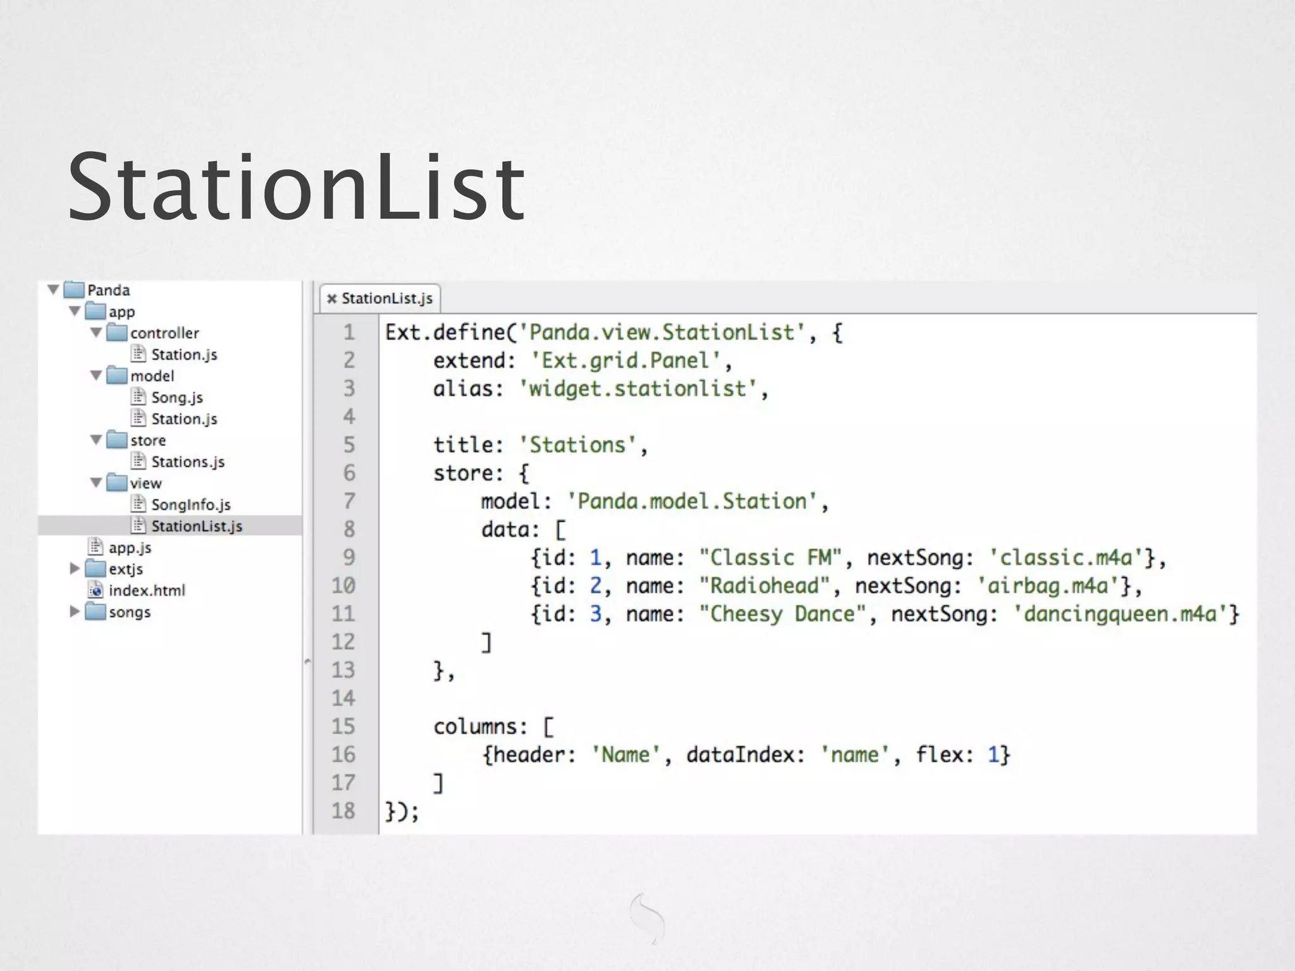Viewport: 1295px width, 971px height.
Task: Select the view folder label
Action: pos(146,484)
